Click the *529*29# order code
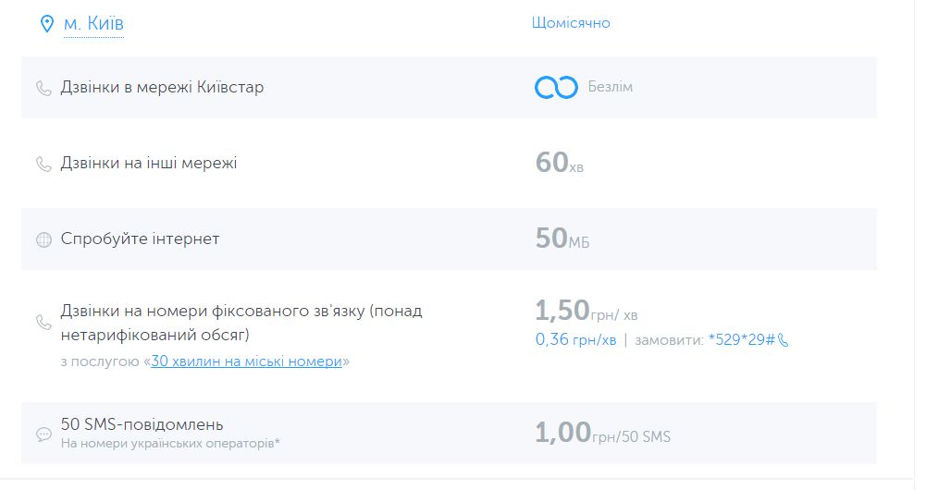The height and width of the screenshot is (490, 926). [x=741, y=340]
